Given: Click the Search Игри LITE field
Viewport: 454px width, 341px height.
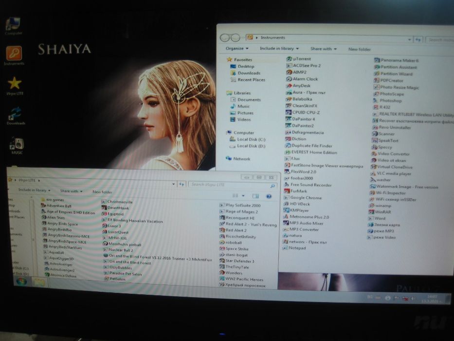Looking at the screenshot, I should tap(232, 185).
